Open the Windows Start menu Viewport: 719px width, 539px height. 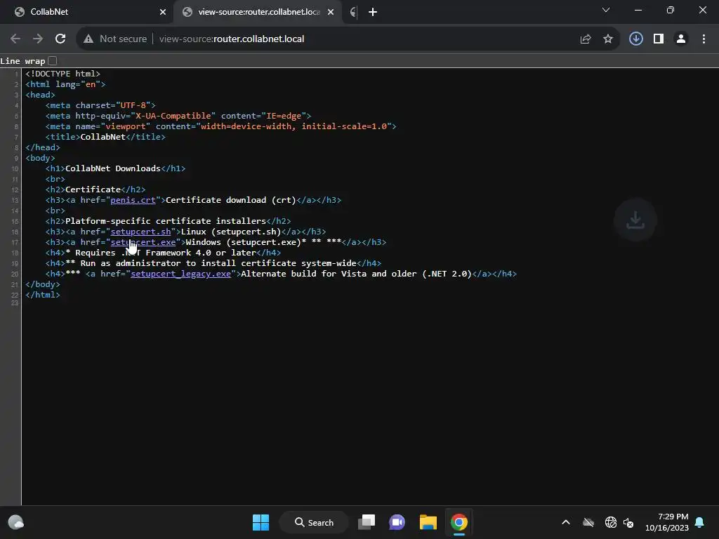[x=261, y=522]
